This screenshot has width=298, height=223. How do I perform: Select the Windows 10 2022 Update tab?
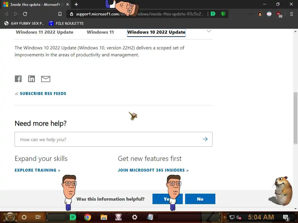click(156, 32)
